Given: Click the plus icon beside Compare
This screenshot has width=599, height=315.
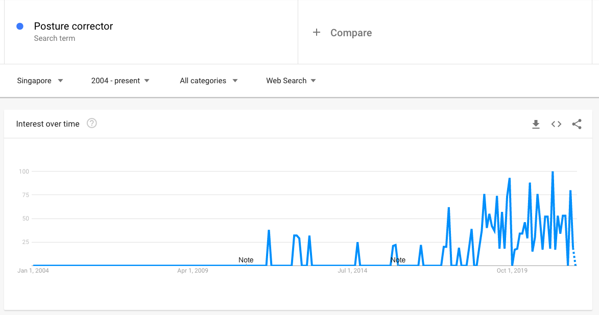Looking at the screenshot, I should click(316, 33).
